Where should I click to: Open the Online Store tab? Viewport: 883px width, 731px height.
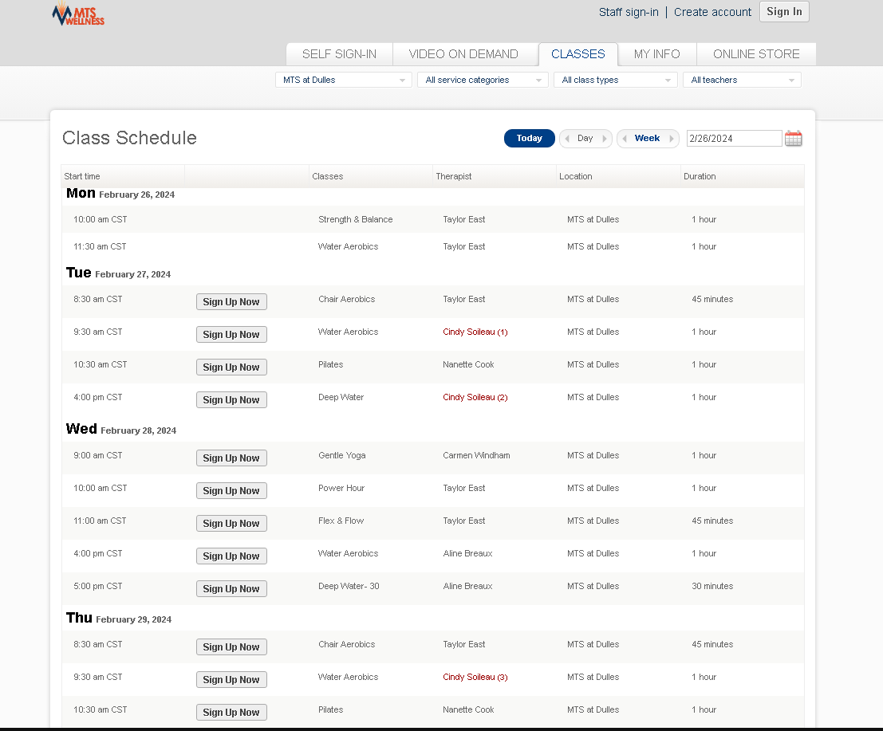click(755, 54)
